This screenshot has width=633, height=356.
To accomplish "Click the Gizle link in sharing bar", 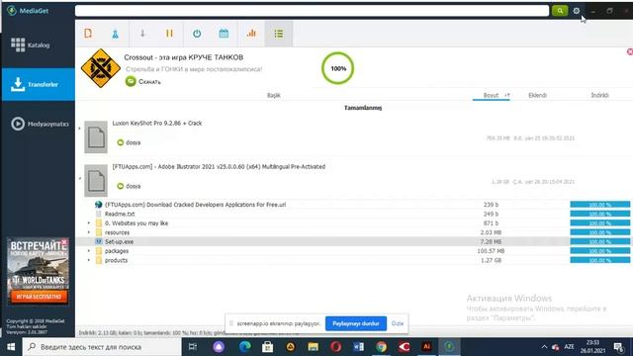I will [x=398, y=323].
